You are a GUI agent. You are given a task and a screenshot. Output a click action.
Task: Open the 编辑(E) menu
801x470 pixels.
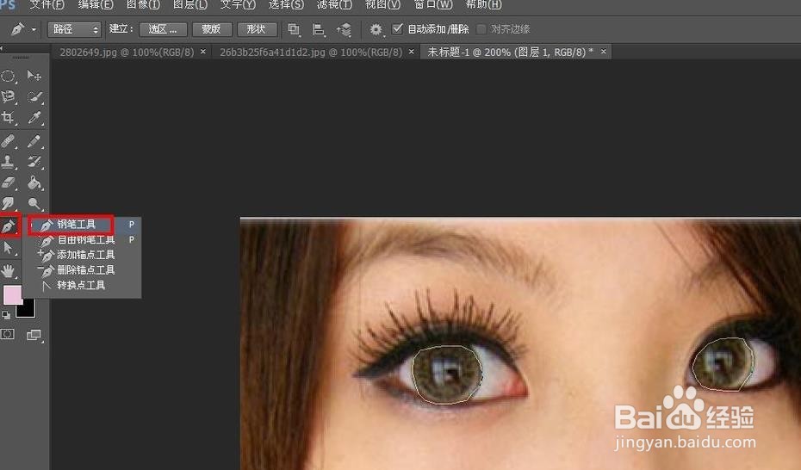96,4
